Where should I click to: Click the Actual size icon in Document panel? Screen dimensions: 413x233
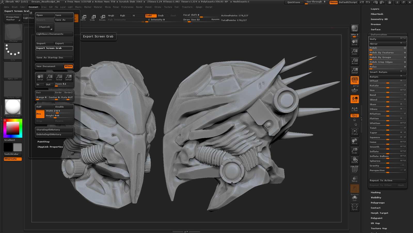coord(59,77)
